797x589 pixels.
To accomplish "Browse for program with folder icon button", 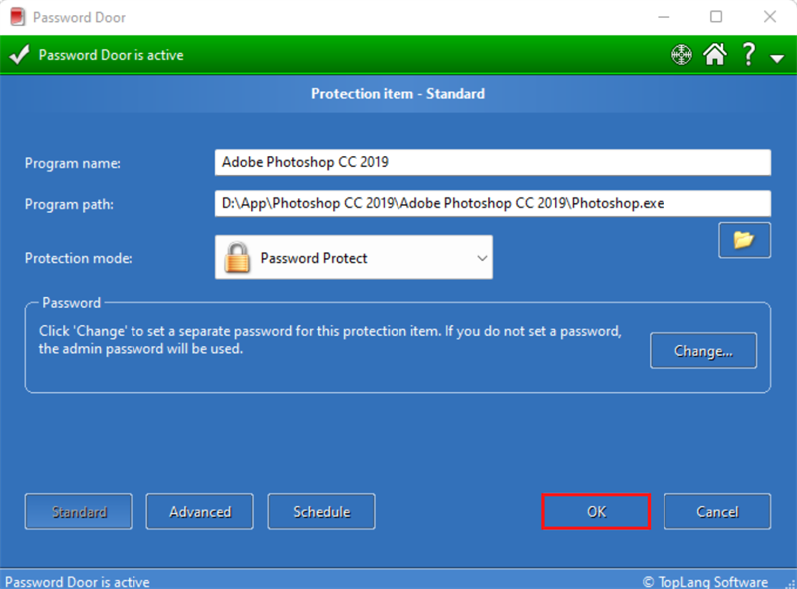I will tap(744, 240).
